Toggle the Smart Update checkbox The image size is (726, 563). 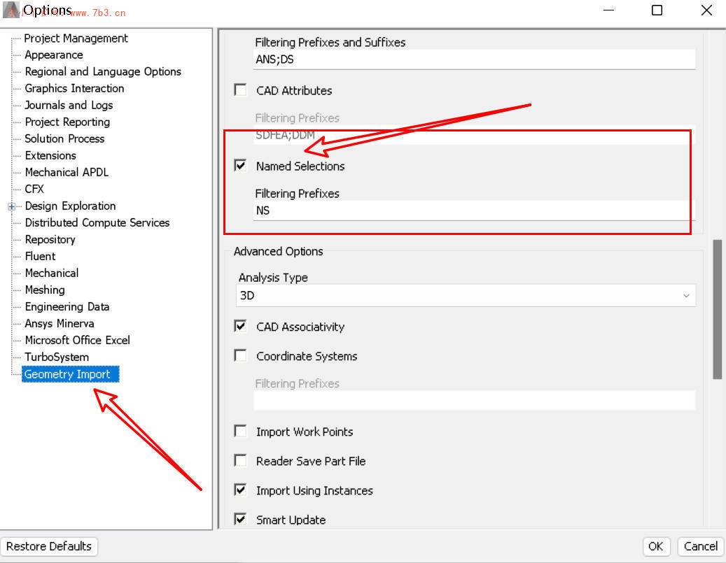pos(241,520)
